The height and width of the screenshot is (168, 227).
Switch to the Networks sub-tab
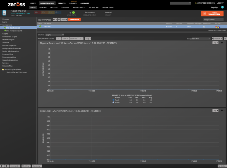tap(43, 7)
